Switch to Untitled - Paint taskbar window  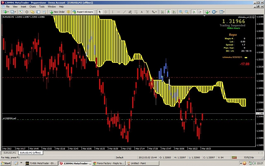pyautogui.click(x=142, y=163)
